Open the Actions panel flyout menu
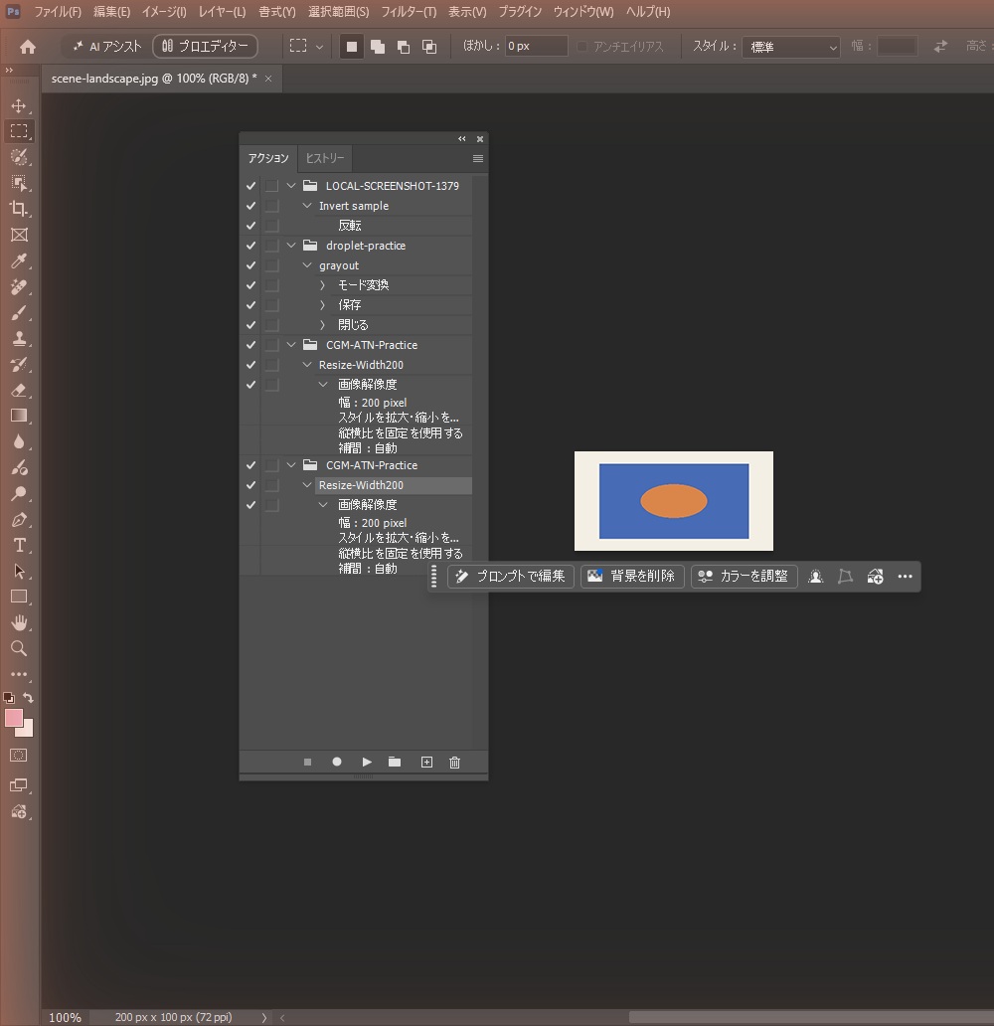 pyautogui.click(x=478, y=158)
